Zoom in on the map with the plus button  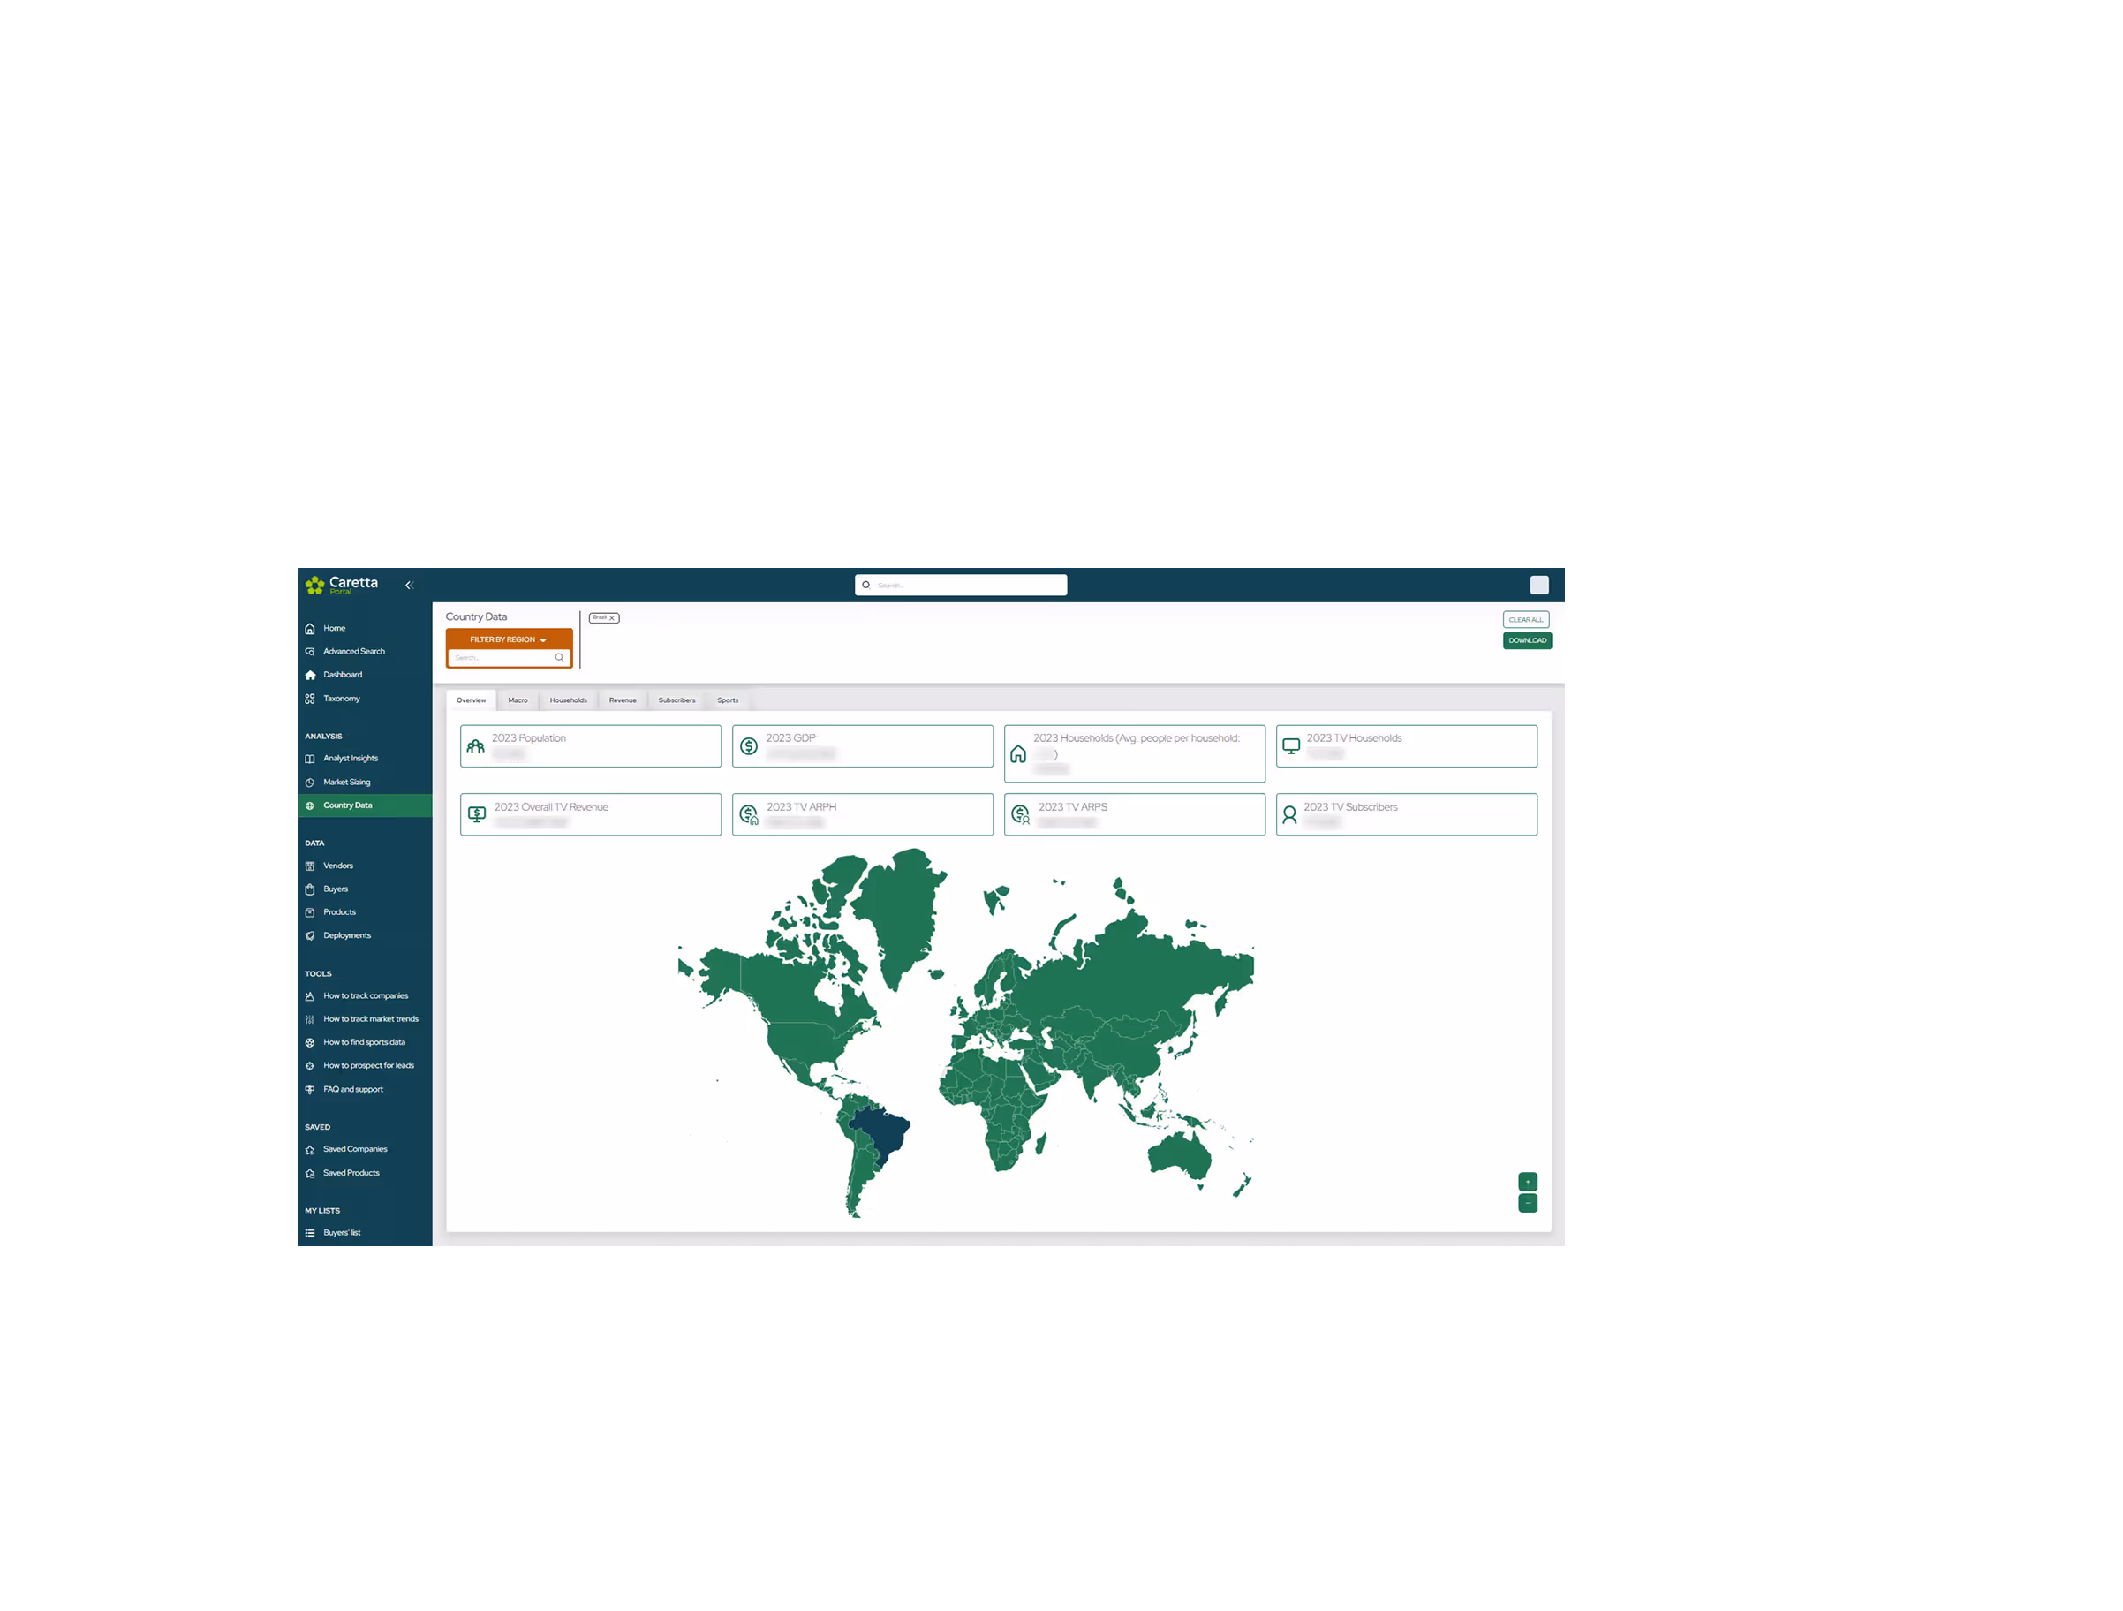click(x=1527, y=1182)
